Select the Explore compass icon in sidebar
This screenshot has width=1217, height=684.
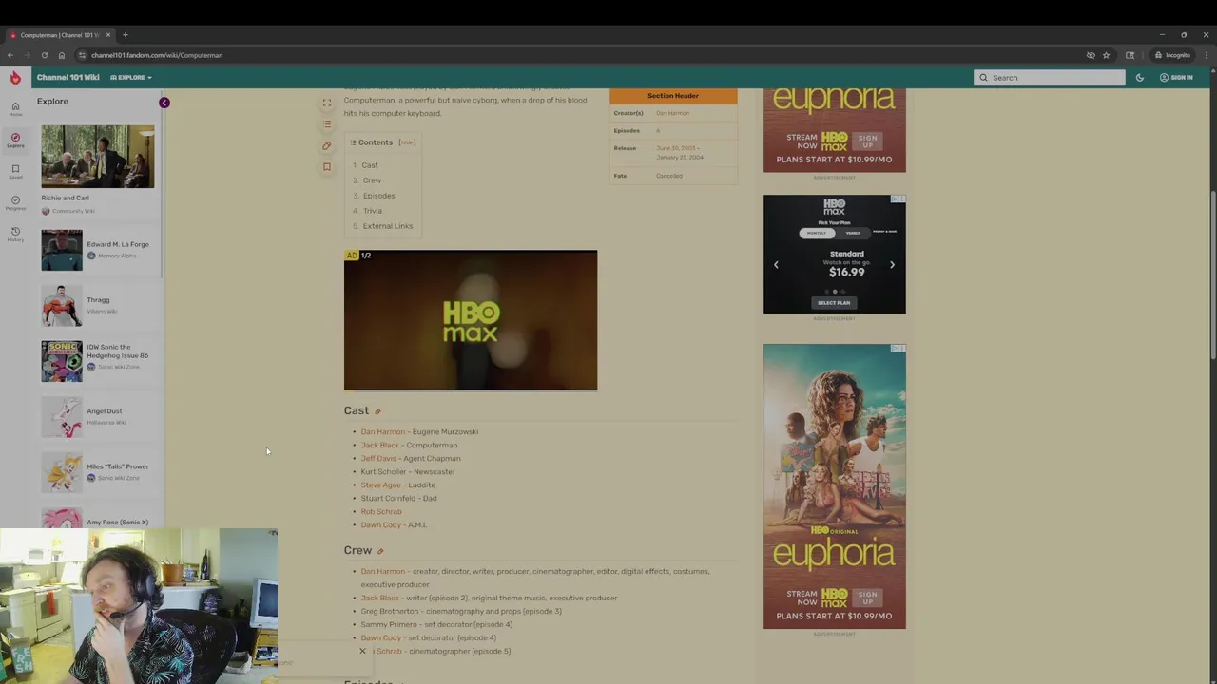(x=15, y=140)
